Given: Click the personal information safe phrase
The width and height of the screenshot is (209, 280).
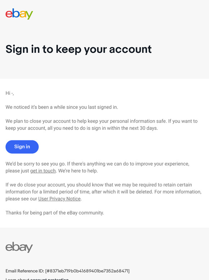Looking at the screenshot, I should click(138, 121).
